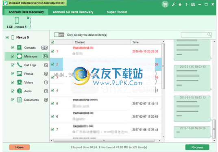Uncheck the Nexus 5 root checkbox
This screenshot has width=218, height=152.
coord(7,37)
